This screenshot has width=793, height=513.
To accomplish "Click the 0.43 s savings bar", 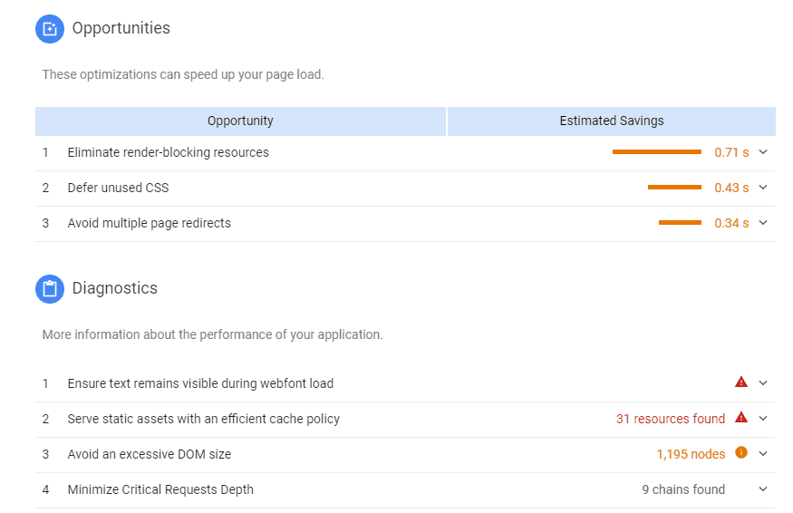I will (x=674, y=188).
